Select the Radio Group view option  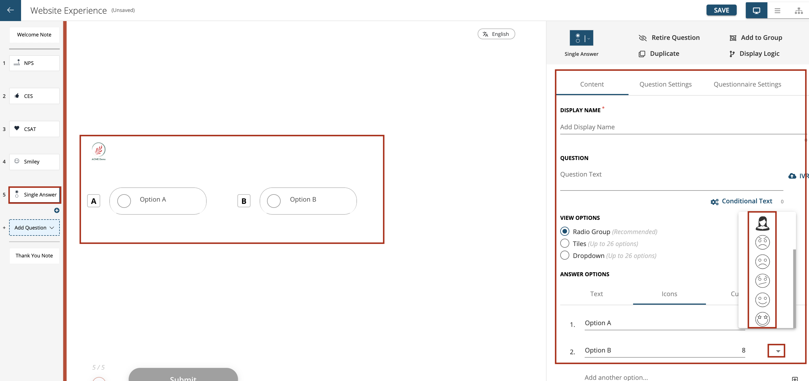pos(564,232)
